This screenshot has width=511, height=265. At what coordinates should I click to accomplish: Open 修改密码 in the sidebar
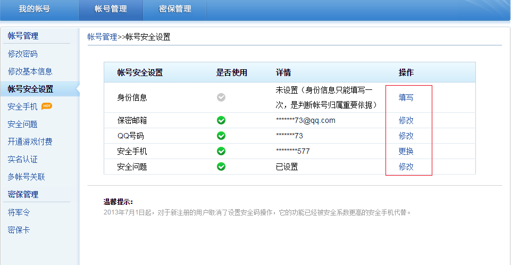(x=23, y=54)
